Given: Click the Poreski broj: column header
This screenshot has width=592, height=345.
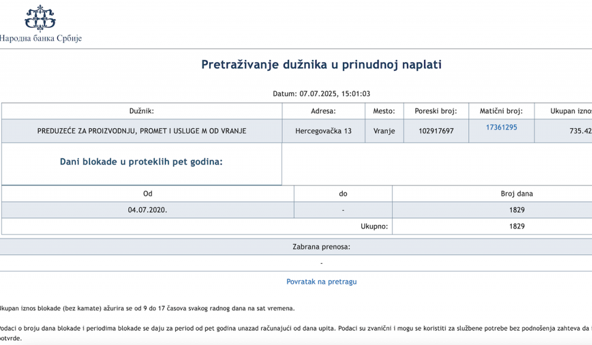Looking at the screenshot, I should (x=436, y=112).
